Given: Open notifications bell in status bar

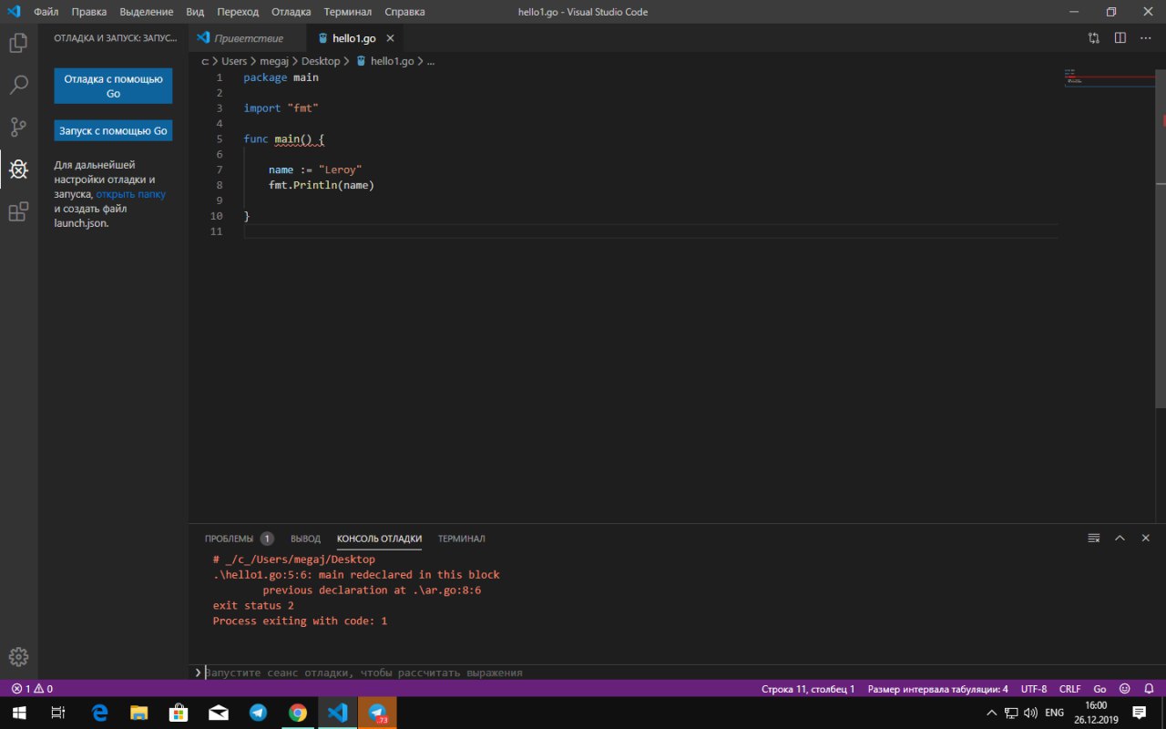Looking at the screenshot, I should point(1147,689).
